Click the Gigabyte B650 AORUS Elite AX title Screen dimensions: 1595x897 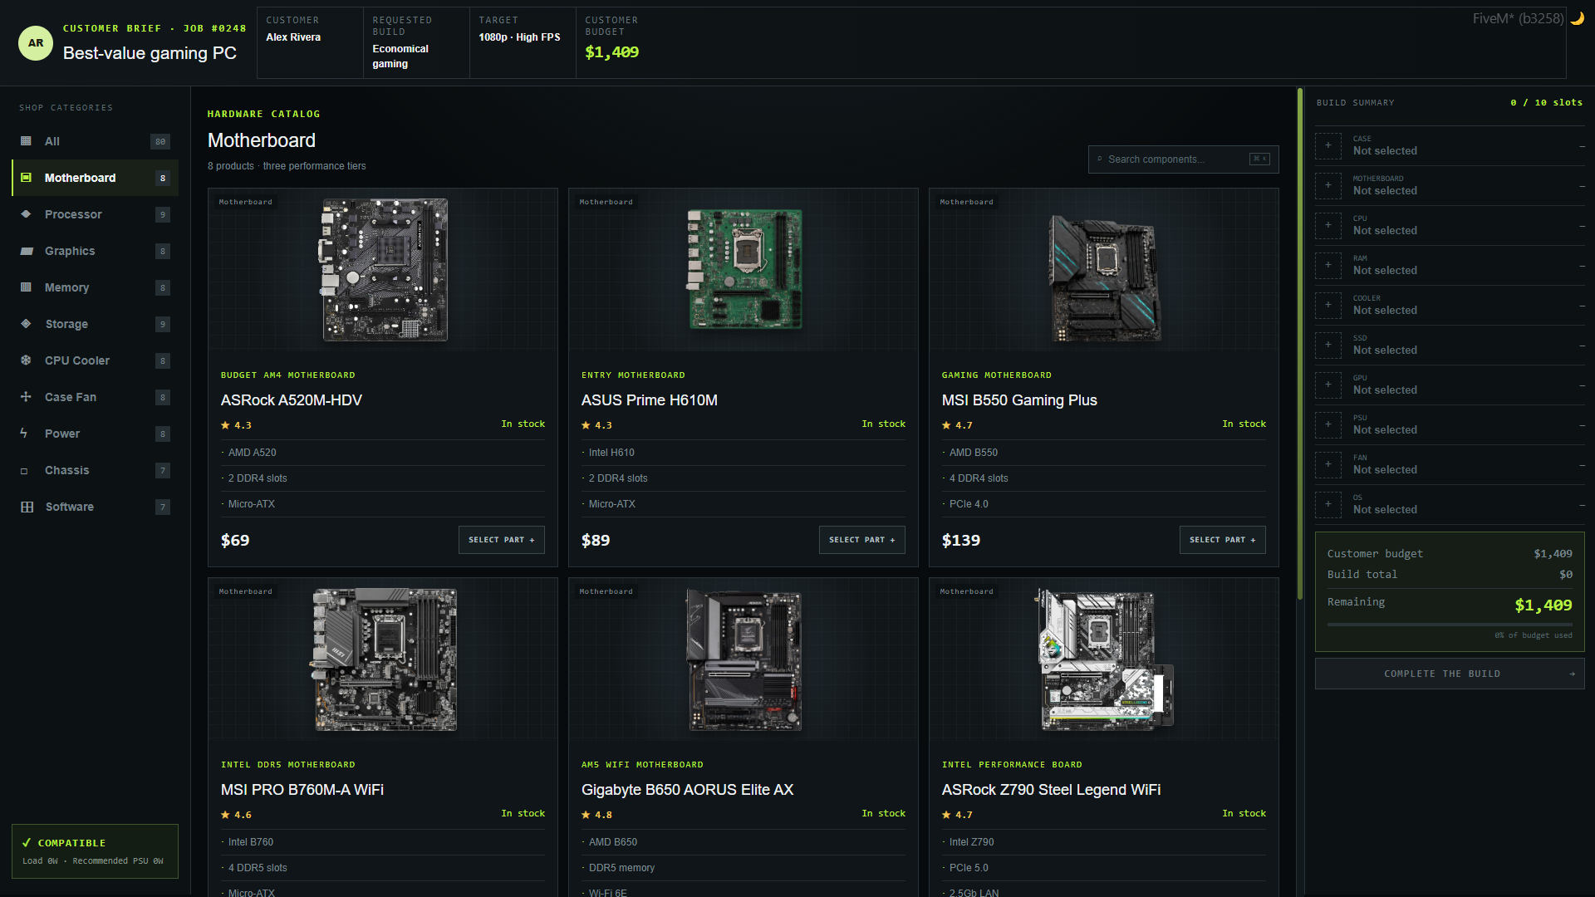pyautogui.click(x=688, y=790)
